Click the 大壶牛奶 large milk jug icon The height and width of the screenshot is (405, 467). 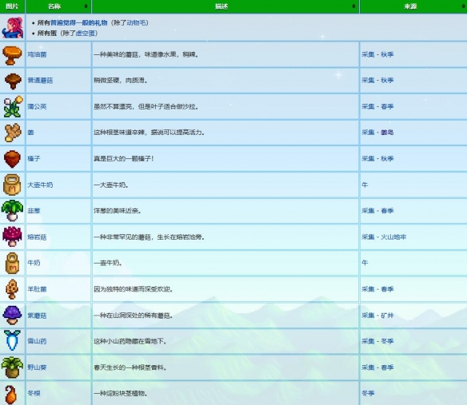12,185
